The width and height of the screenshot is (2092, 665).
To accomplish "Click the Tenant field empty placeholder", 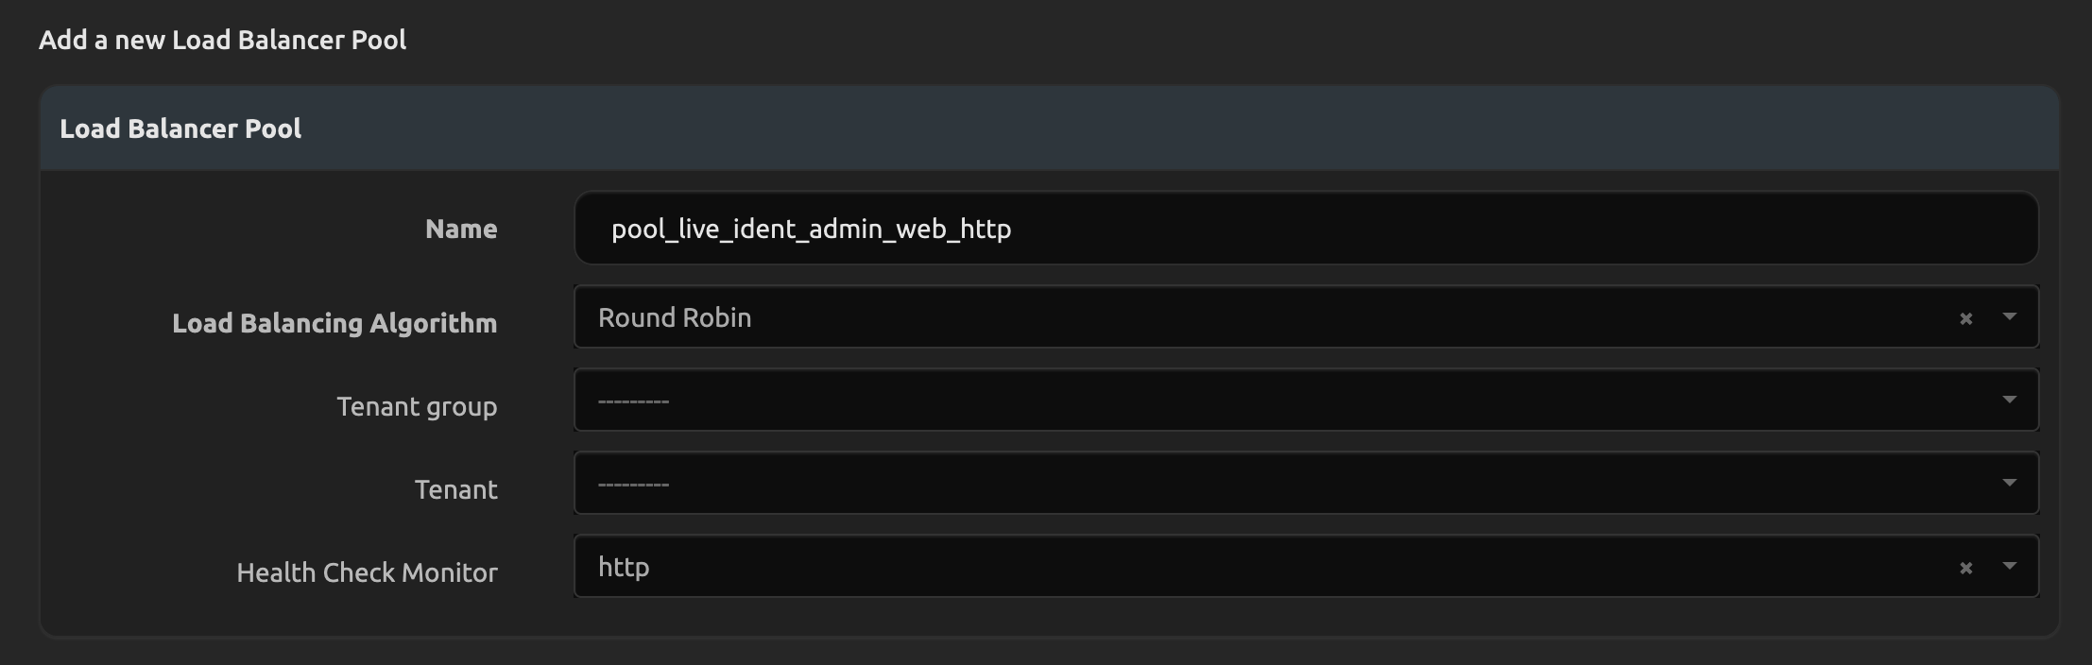I will click(633, 485).
